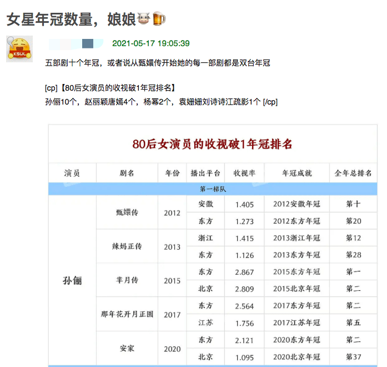Click the cell 2013东方年冠
Screen dimensions: 387x367
tap(296, 255)
